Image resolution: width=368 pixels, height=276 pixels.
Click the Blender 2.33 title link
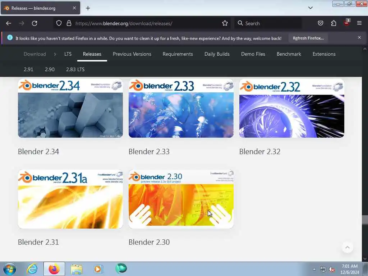click(x=149, y=152)
